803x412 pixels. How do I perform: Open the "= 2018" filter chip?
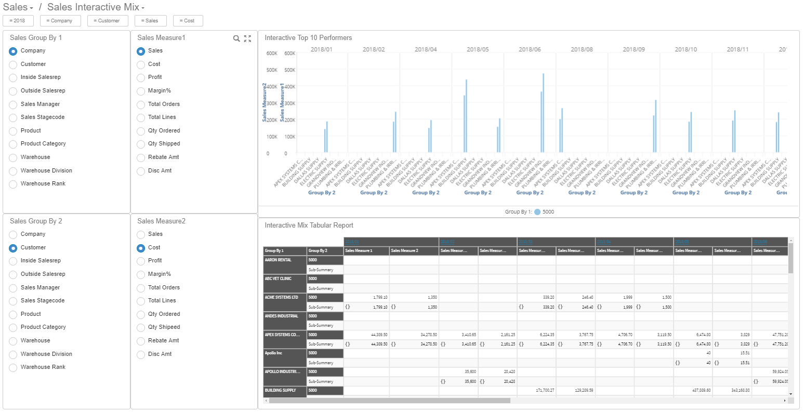click(18, 21)
